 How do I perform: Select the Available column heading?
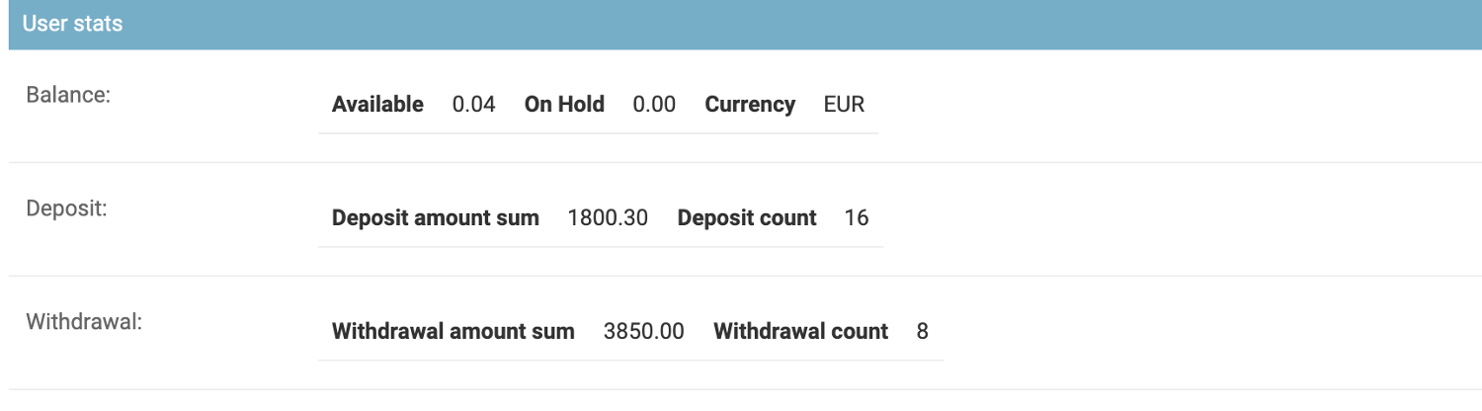click(x=377, y=105)
